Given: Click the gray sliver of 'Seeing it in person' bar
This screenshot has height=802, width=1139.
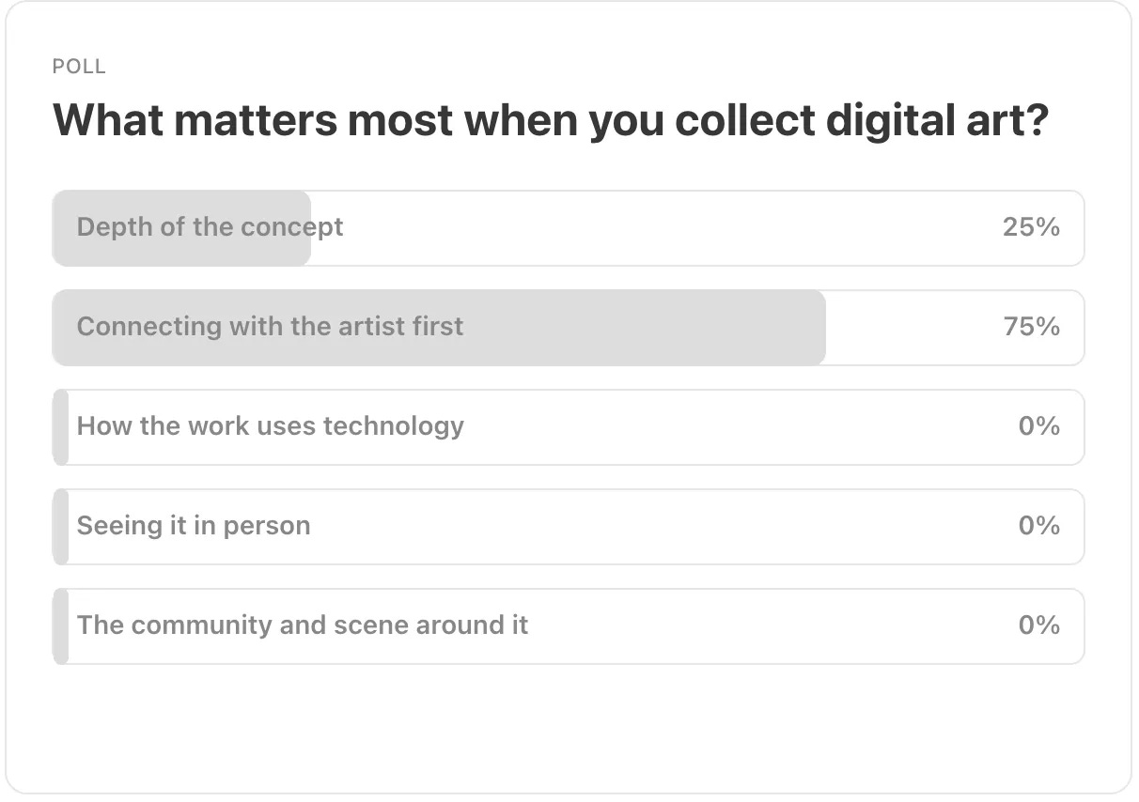Looking at the screenshot, I should [60, 527].
